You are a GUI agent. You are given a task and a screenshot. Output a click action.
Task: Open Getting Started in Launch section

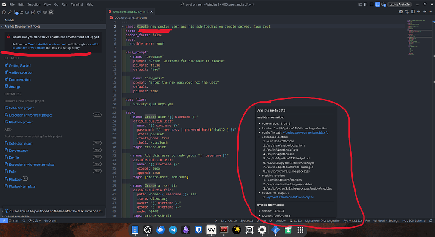20,66
